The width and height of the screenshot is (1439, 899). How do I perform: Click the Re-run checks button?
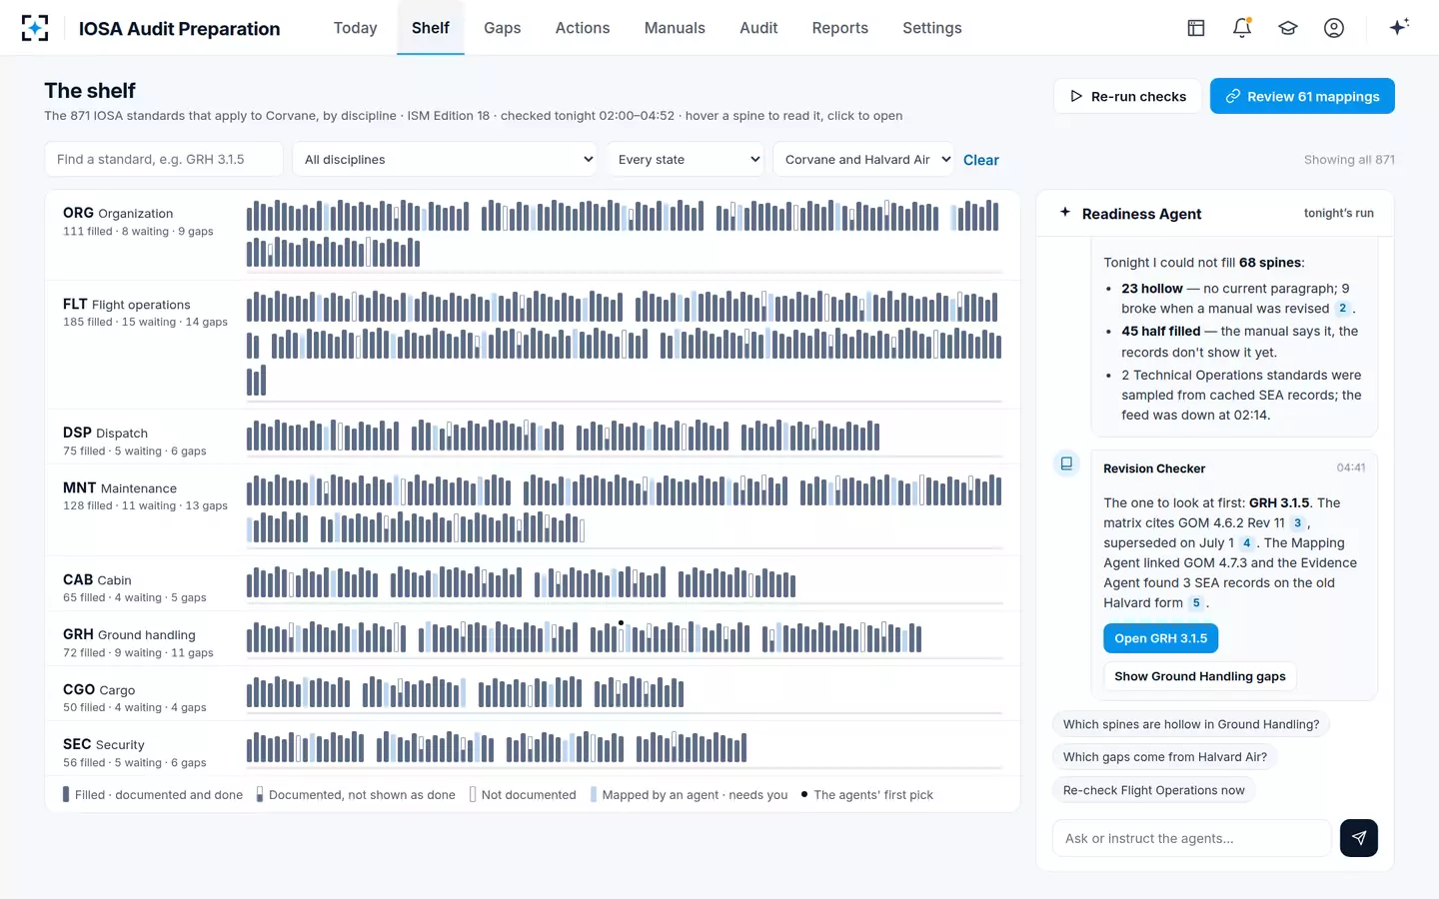[x=1127, y=96]
